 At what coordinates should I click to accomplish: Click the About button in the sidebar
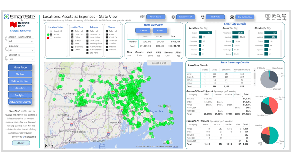[x=21, y=143]
